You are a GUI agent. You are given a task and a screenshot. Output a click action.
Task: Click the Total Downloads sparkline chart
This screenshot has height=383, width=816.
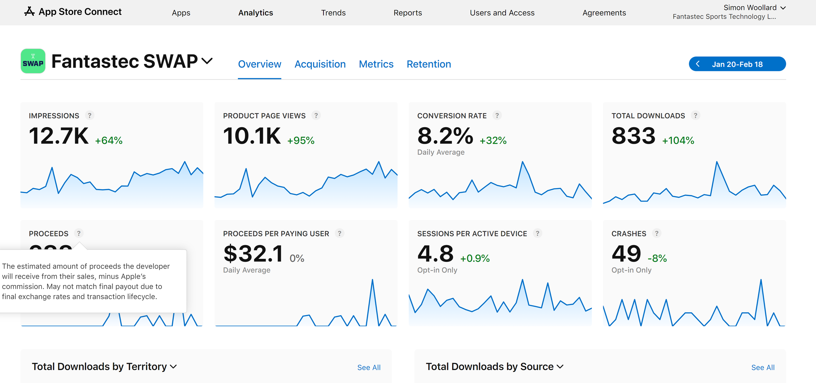(x=694, y=184)
